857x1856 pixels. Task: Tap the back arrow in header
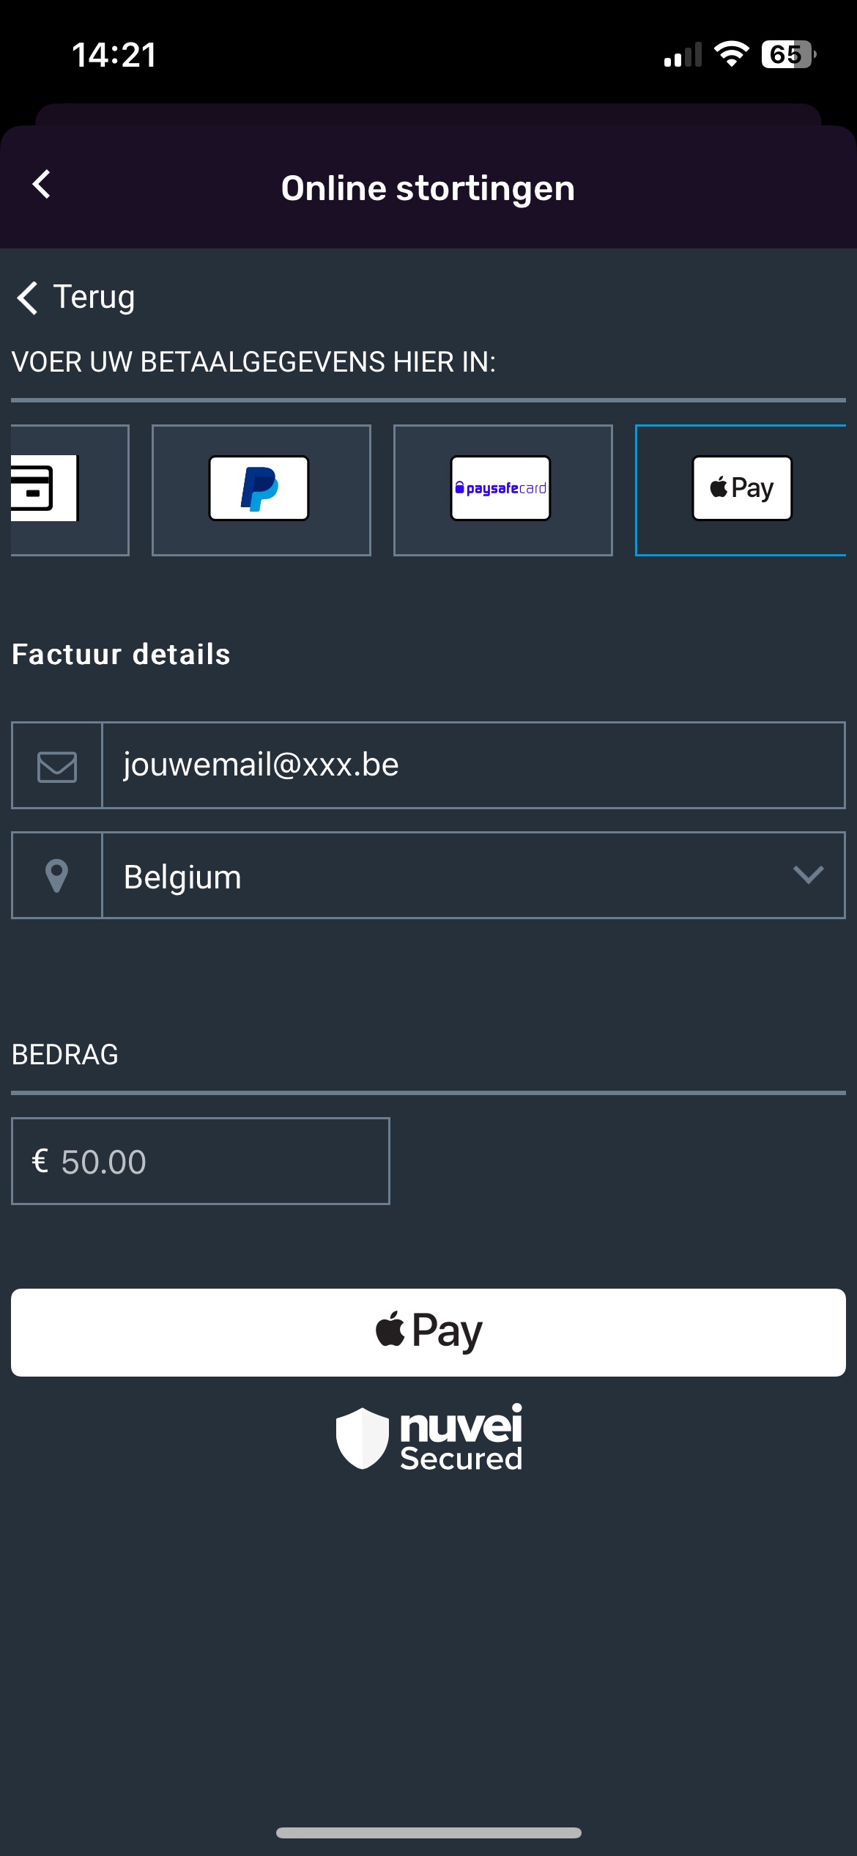(x=42, y=185)
